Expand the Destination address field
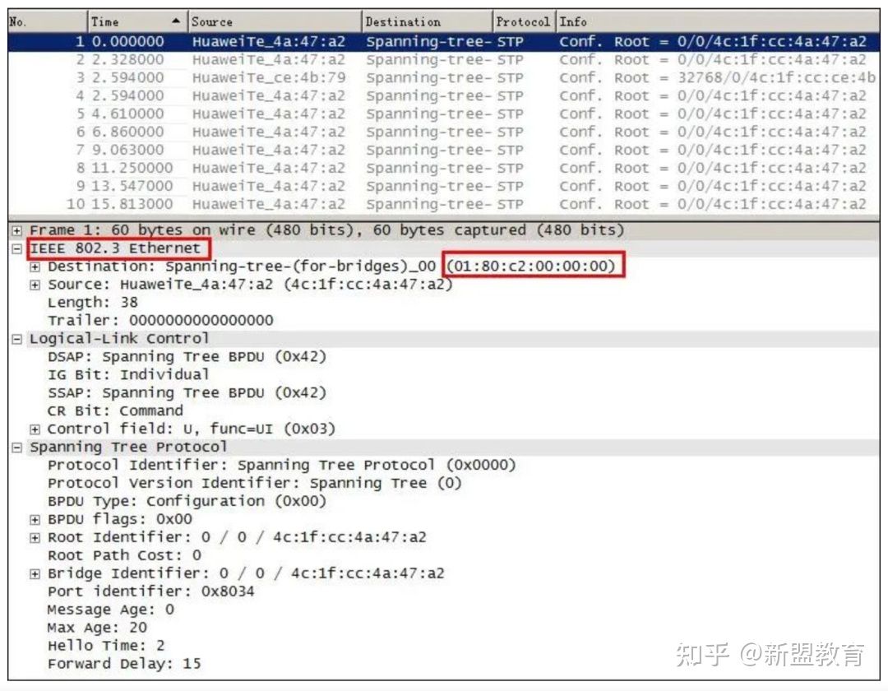888x691 pixels. [x=35, y=267]
